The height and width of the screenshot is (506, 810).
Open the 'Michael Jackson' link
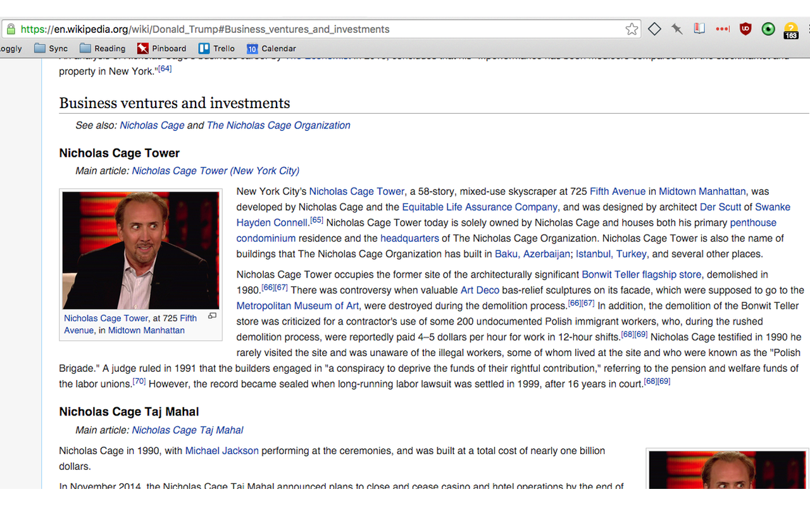222,451
